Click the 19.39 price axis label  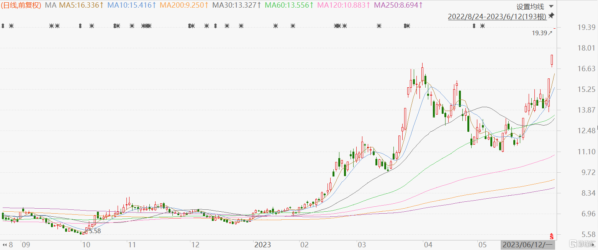tap(586, 27)
